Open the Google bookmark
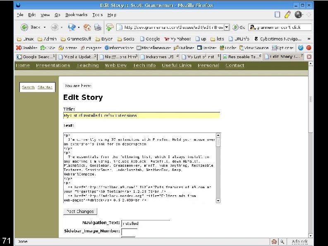Screen dimensions: 328x246 point(150,39)
